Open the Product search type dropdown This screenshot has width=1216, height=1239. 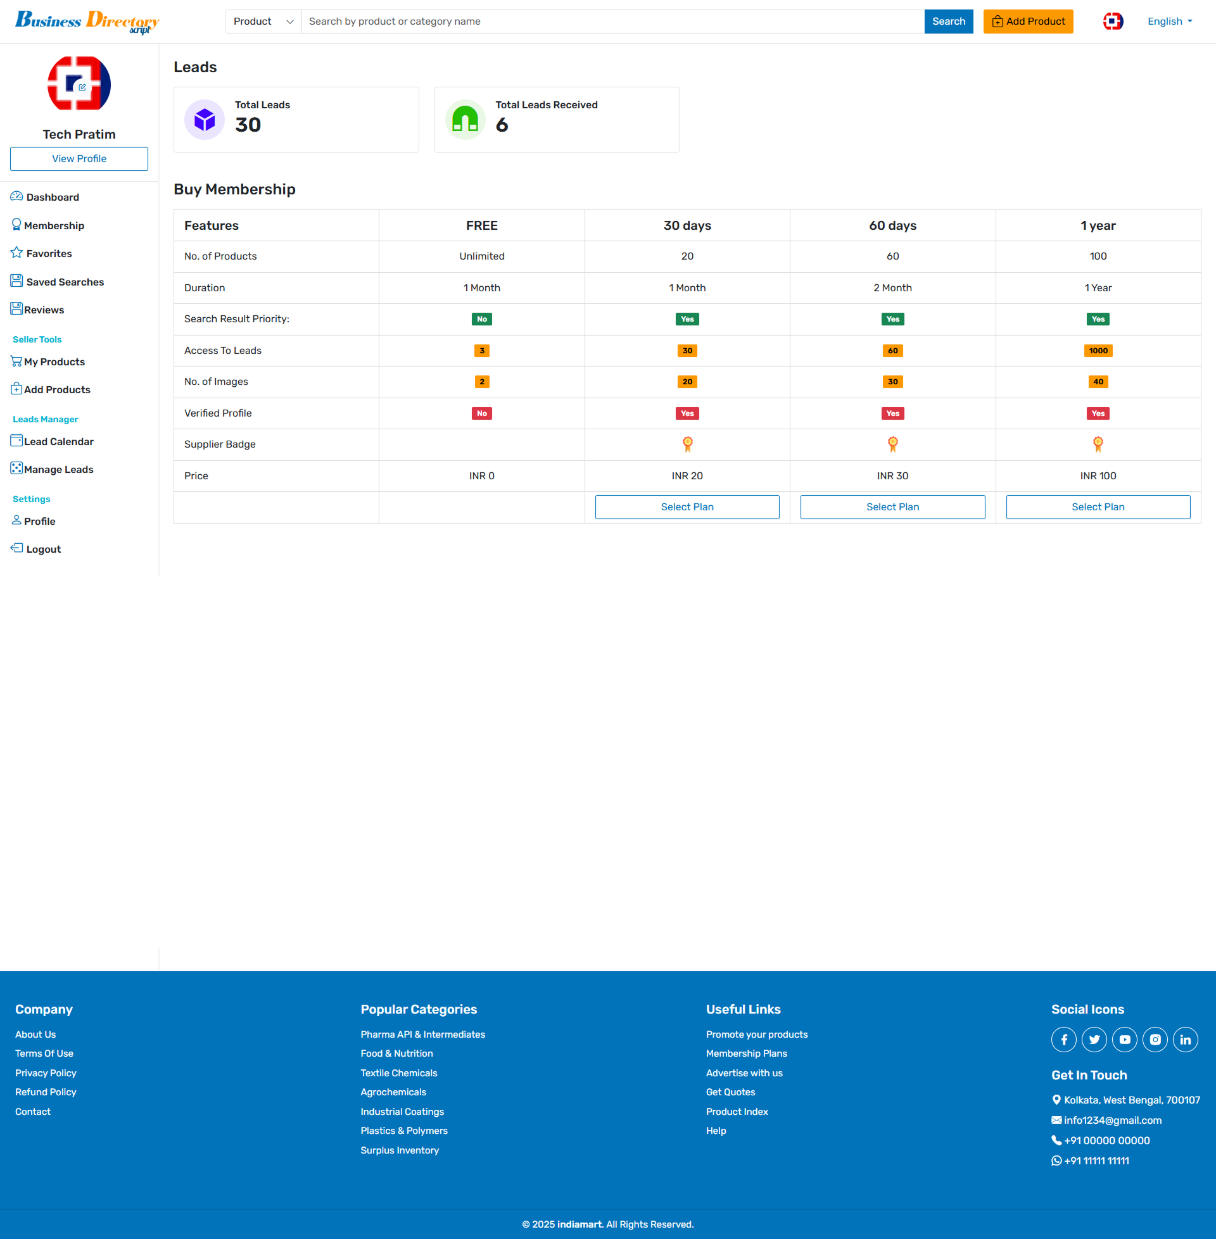262,21
